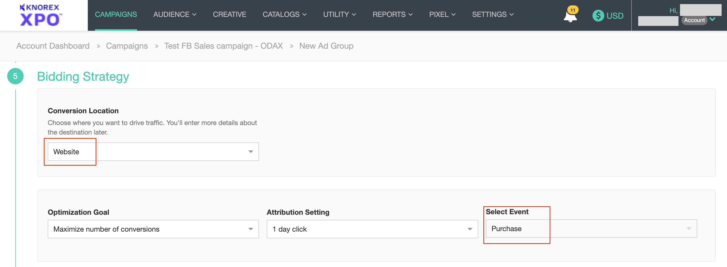Viewport: 727px width, 267px height.
Task: Open Test FB Sales campaign - ODAX breadcrumb
Action: [x=223, y=46]
